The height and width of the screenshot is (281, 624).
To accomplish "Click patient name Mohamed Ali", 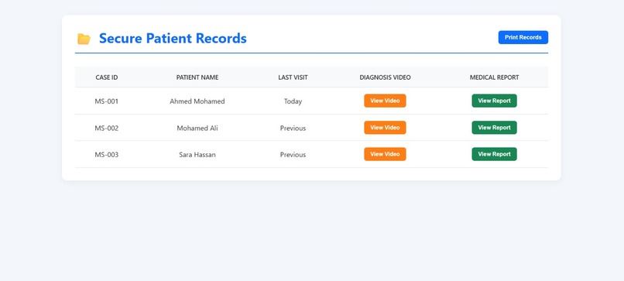I will [x=197, y=129].
